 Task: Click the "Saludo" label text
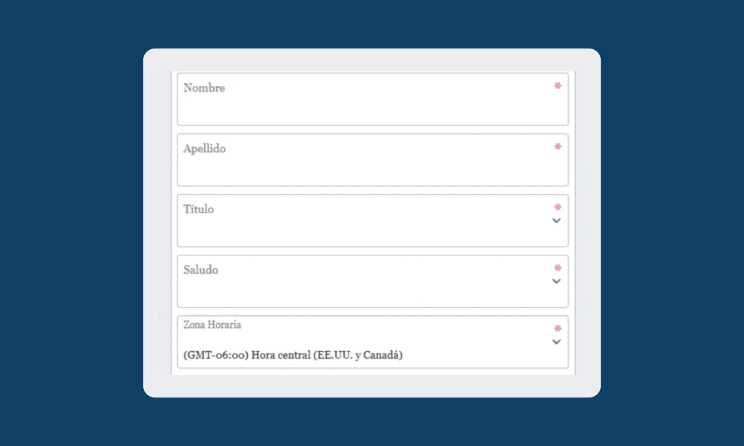[200, 270]
